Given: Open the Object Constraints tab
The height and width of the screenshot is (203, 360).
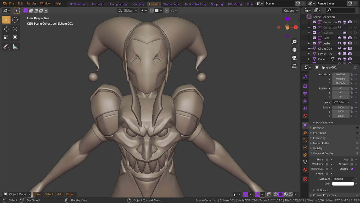Looking at the screenshot, I should pos(305,155).
